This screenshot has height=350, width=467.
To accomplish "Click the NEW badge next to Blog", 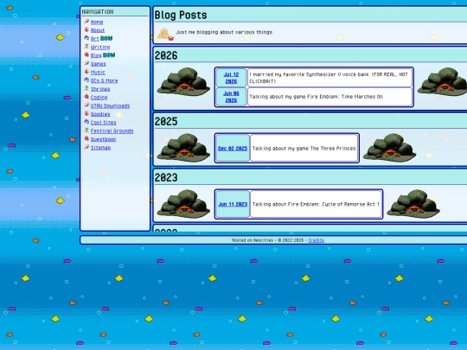I will pyautogui.click(x=109, y=55).
